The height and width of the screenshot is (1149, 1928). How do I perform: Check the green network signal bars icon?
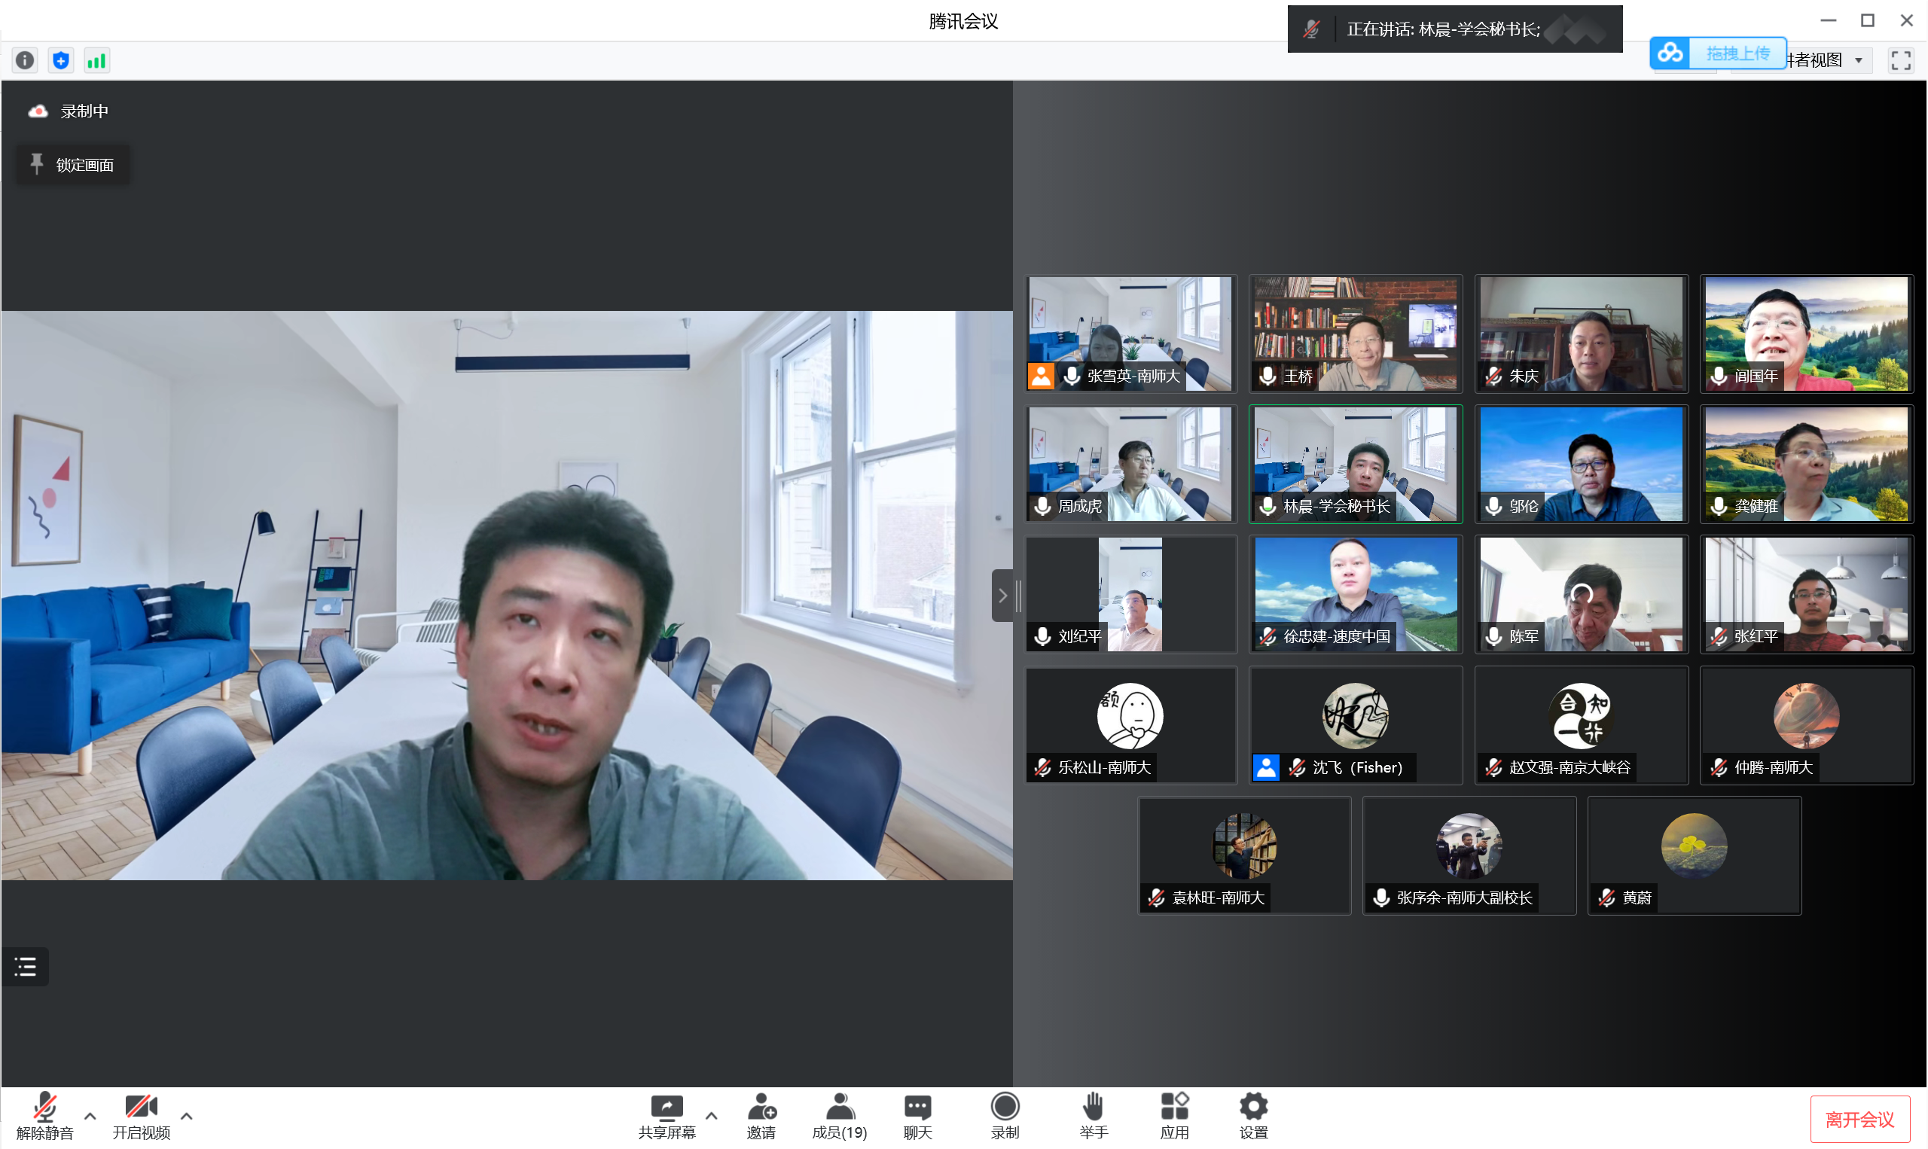tap(97, 60)
